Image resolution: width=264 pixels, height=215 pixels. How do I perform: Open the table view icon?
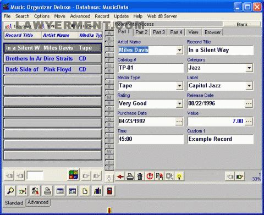click(x=60, y=191)
